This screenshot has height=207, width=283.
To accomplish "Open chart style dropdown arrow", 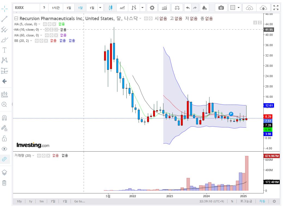I will 142,8.
